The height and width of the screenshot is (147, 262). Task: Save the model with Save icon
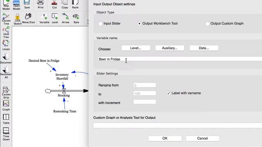27,4
